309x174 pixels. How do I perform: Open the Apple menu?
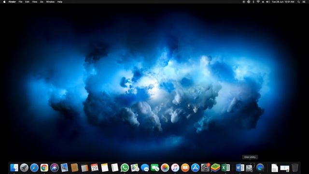(x=4, y=2)
